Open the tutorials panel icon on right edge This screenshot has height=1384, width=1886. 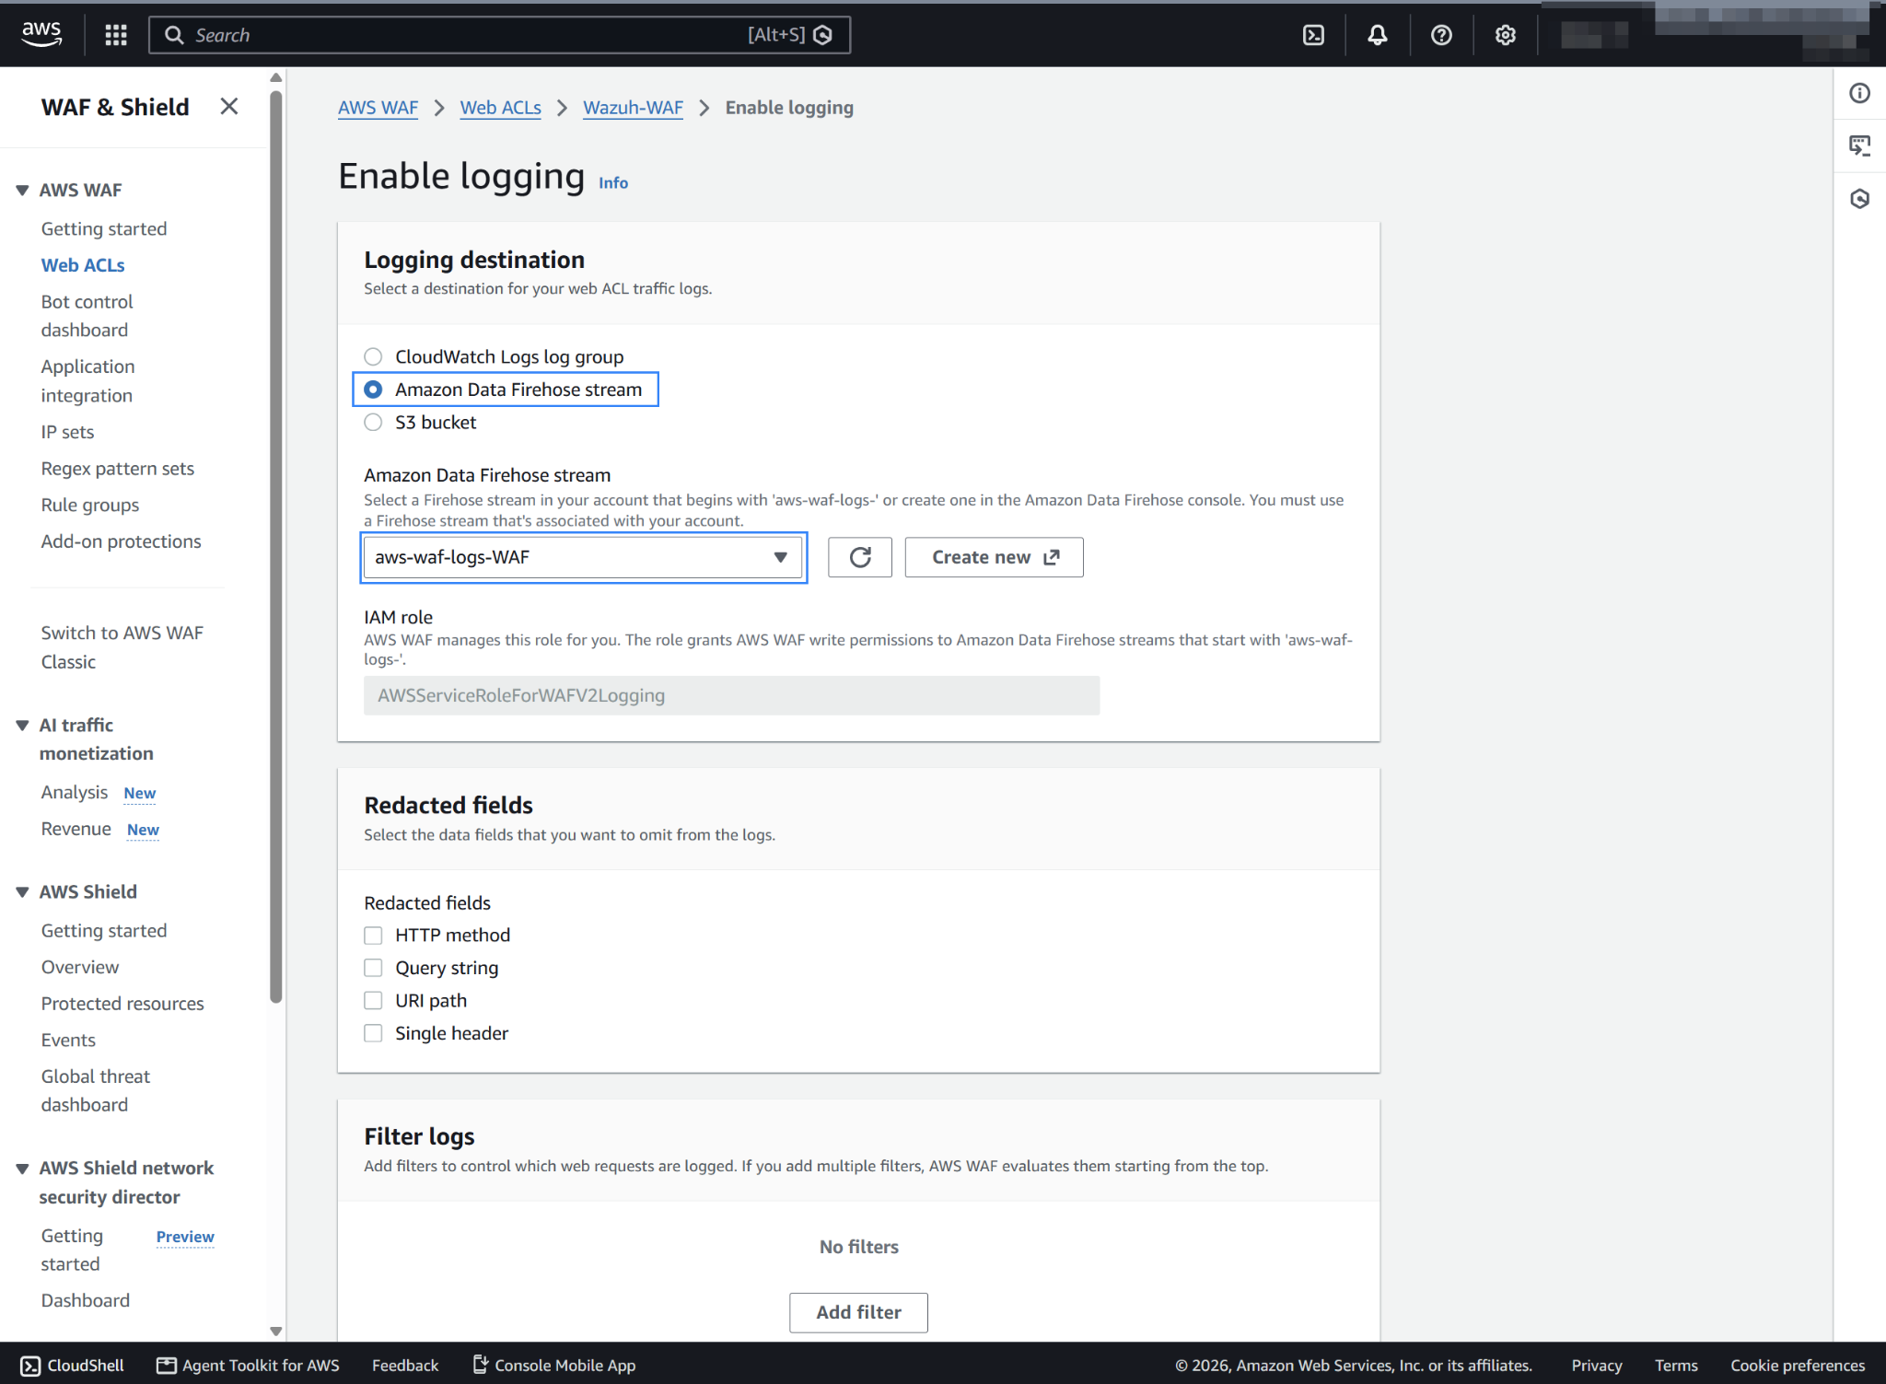1859,145
